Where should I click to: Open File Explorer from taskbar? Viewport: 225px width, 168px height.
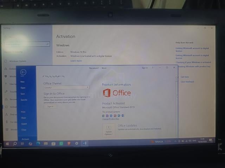pos(46,143)
